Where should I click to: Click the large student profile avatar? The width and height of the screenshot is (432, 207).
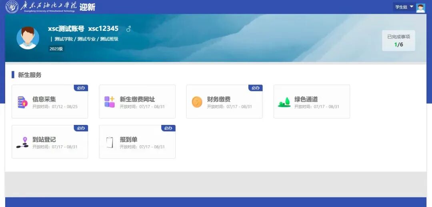28,38
